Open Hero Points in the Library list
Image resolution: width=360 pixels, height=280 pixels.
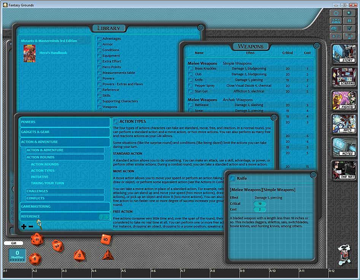[x=112, y=67]
